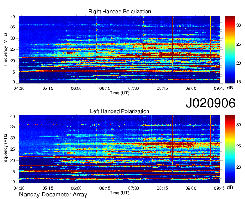The width and height of the screenshot is (245, 199).
Task: Click the dB unit label of bottom colorbar
Action: [x=230, y=187]
